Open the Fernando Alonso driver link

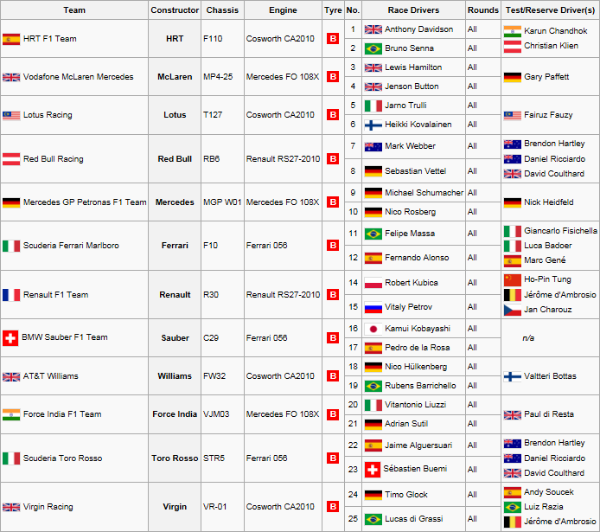417,258
